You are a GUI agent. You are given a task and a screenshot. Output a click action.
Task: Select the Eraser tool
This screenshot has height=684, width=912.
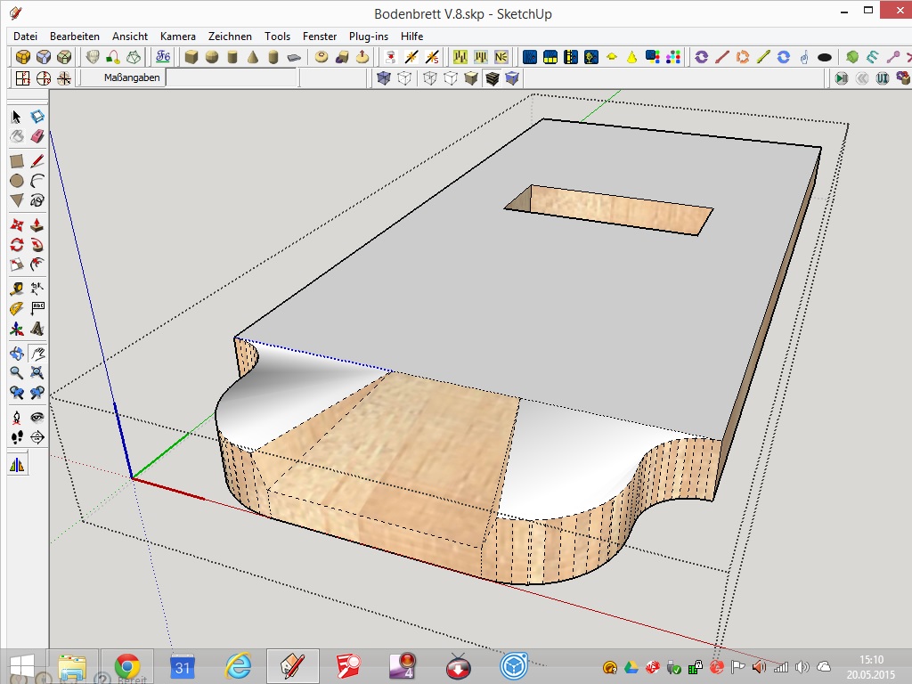click(x=37, y=136)
